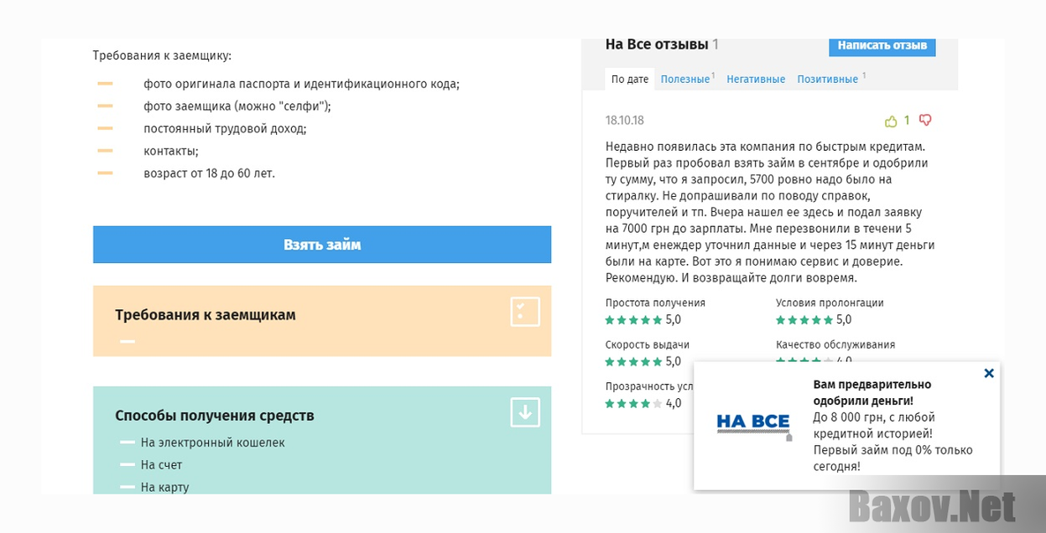Click the line возраст от 18 до 60 лет
The image size is (1046, 533).
coord(209,173)
